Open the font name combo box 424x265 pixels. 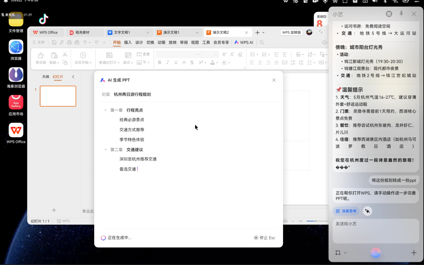tap(179, 54)
